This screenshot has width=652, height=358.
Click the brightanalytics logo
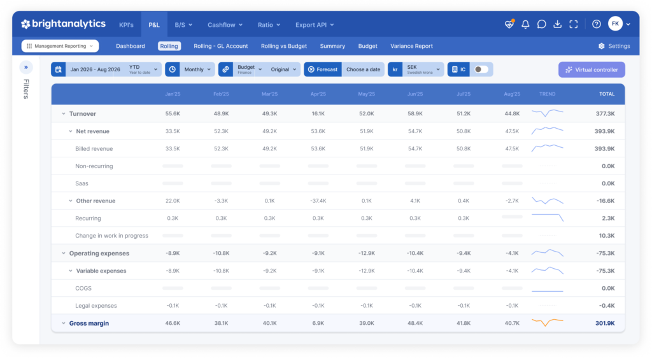[63, 24]
